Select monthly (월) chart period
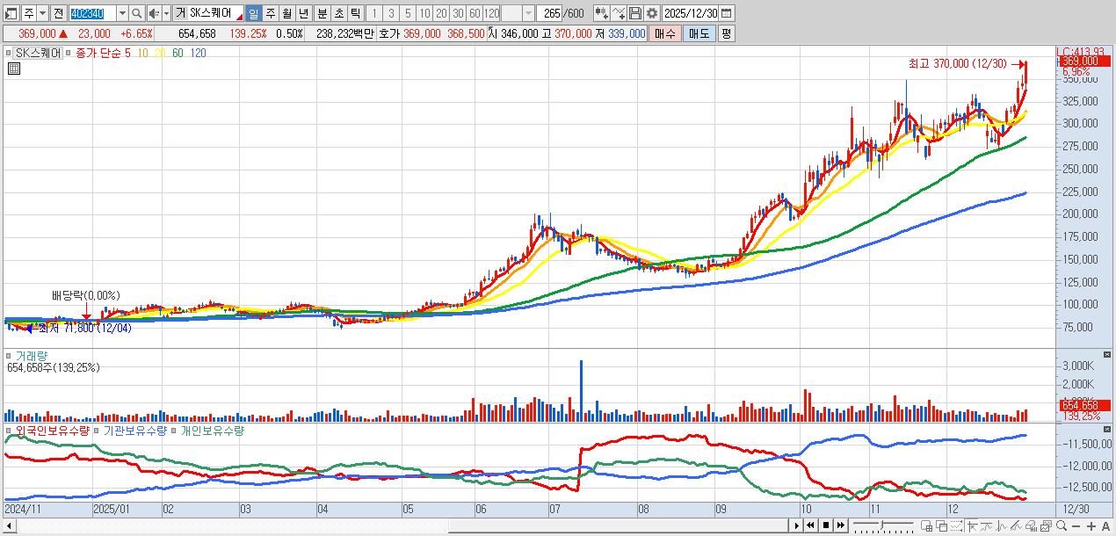This screenshot has width=1116, height=536. coord(286,13)
